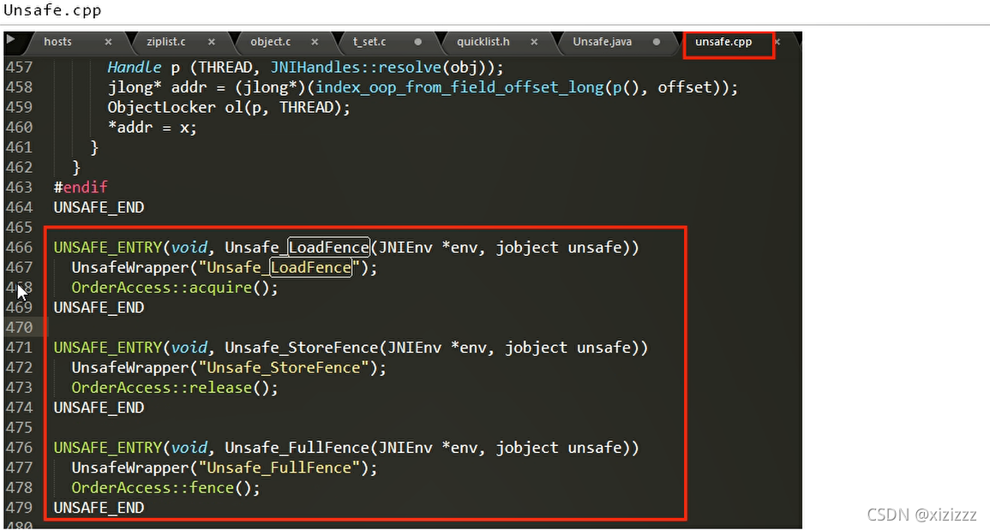Click the unsaved dot on Unsafe.java tab
990x530 pixels.
657,42
